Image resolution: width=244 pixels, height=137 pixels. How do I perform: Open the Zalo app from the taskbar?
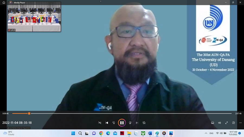point(136,133)
